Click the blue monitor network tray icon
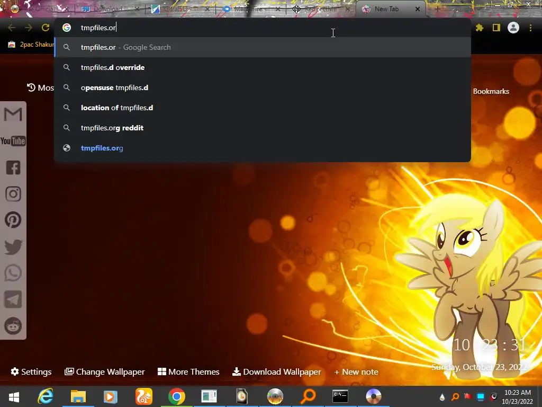This screenshot has width=542, height=407. pyautogui.click(x=481, y=397)
